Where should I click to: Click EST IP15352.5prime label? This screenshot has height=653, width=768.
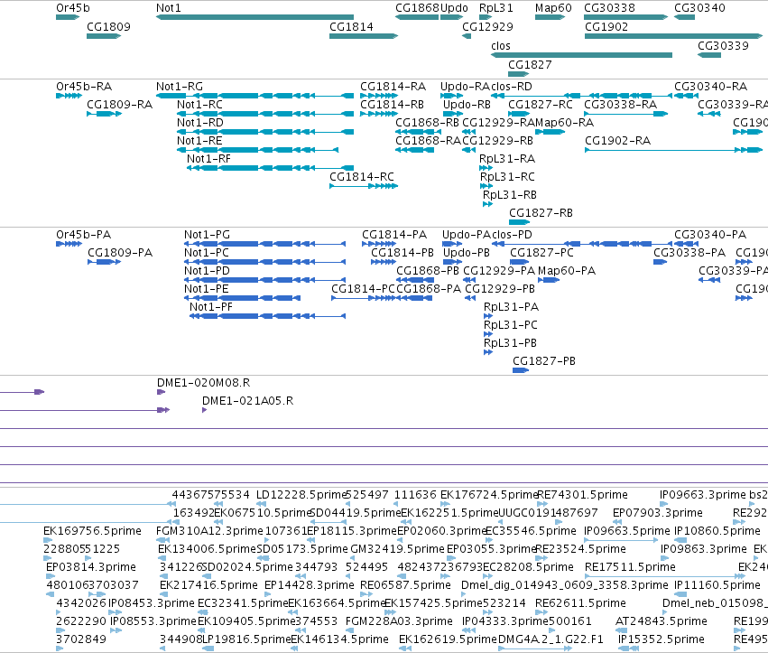pyautogui.click(x=662, y=639)
